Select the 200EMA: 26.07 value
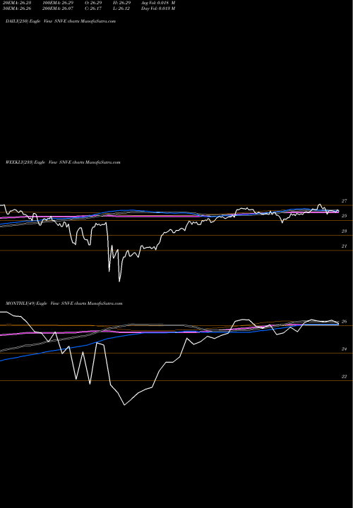The width and height of the screenshot is (353, 508). (x=58, y=8)
